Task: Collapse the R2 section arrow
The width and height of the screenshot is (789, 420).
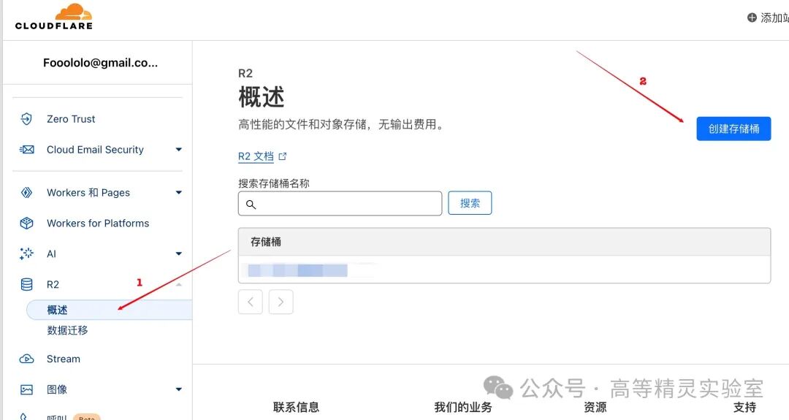Action: [x=179, y=285]
